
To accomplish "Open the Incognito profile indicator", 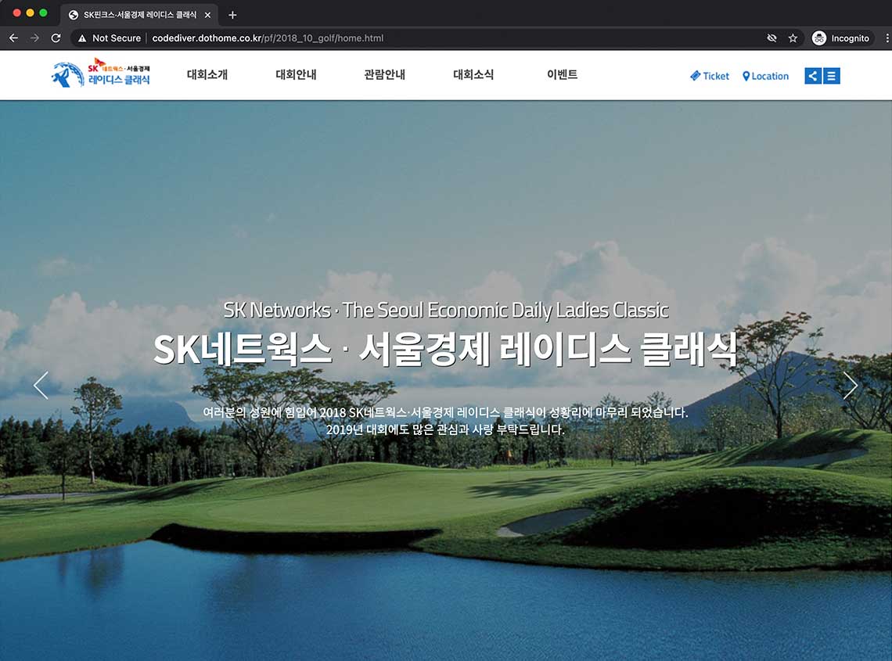I will [841, 38].
